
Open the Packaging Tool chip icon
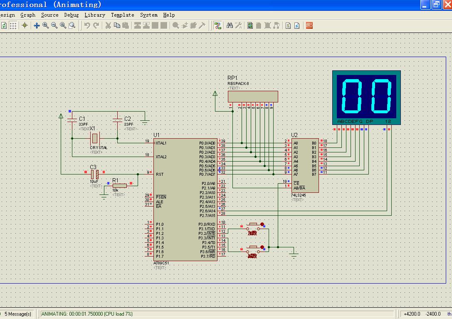coord(193,25)
